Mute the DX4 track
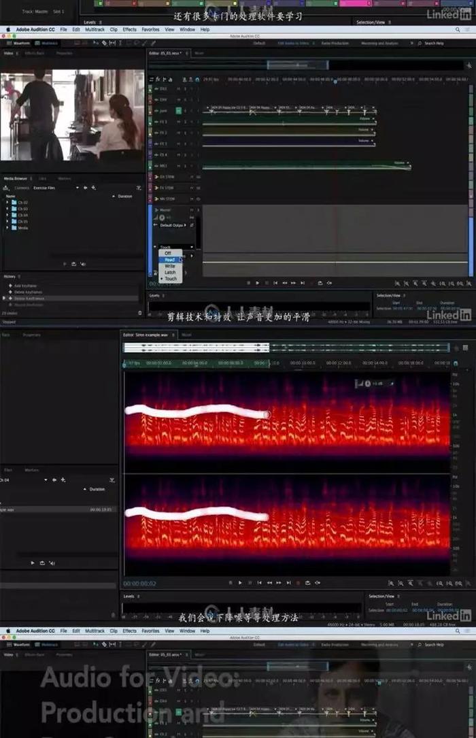Screen dimensions: 476x738 click(179, 100)
